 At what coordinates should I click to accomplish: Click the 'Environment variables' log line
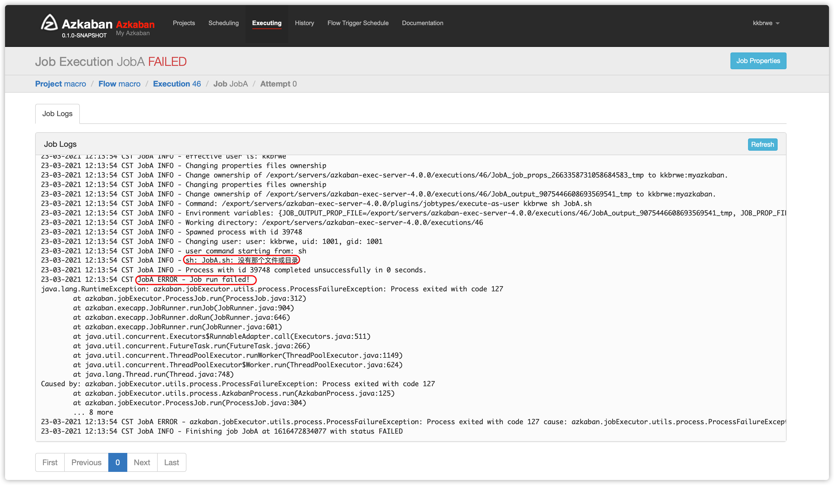(413, 213)
